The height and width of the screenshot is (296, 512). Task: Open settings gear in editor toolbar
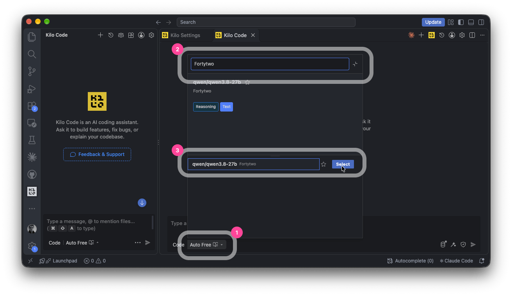click(x=462, y=35)
